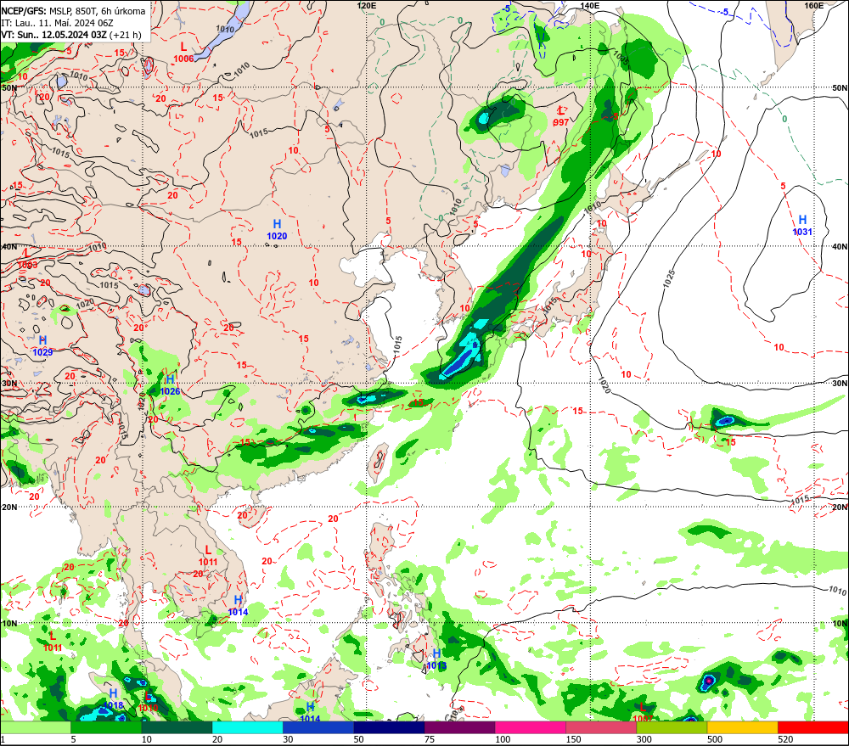Image resolution: width=849 pixels, height=746 pixels.
Task: Click the 1025 isobar label
Action: [x=669, y=279]
